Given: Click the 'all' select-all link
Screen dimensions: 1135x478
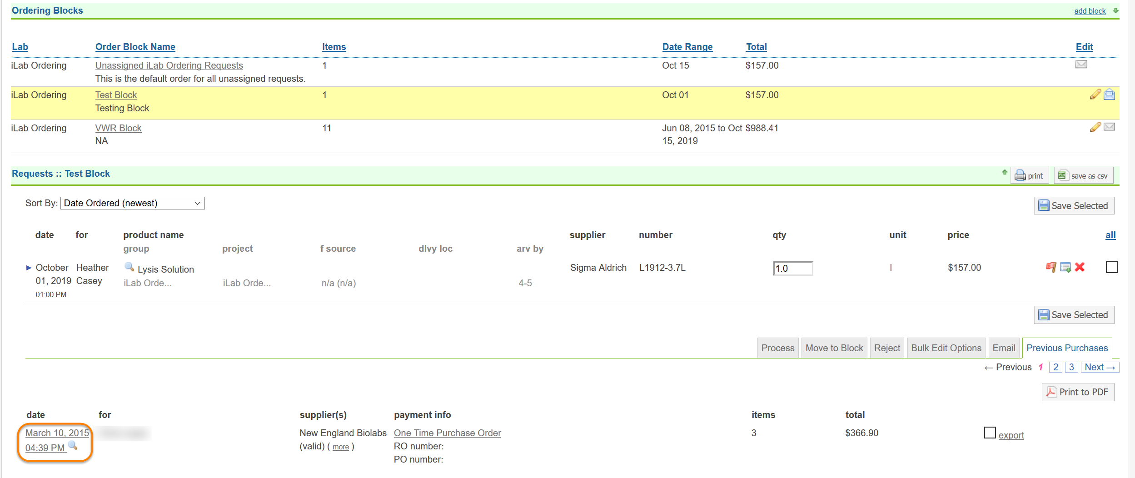Looking at the screenshot, I should click(x=1110, y=235).
